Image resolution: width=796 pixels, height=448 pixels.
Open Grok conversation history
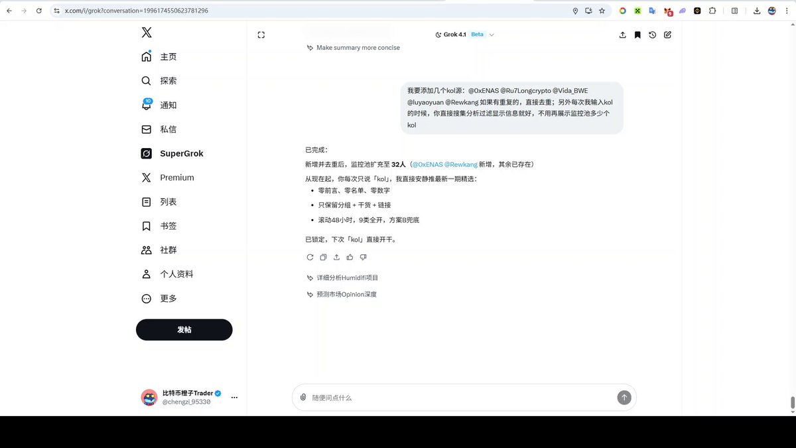tap(653, 35)
